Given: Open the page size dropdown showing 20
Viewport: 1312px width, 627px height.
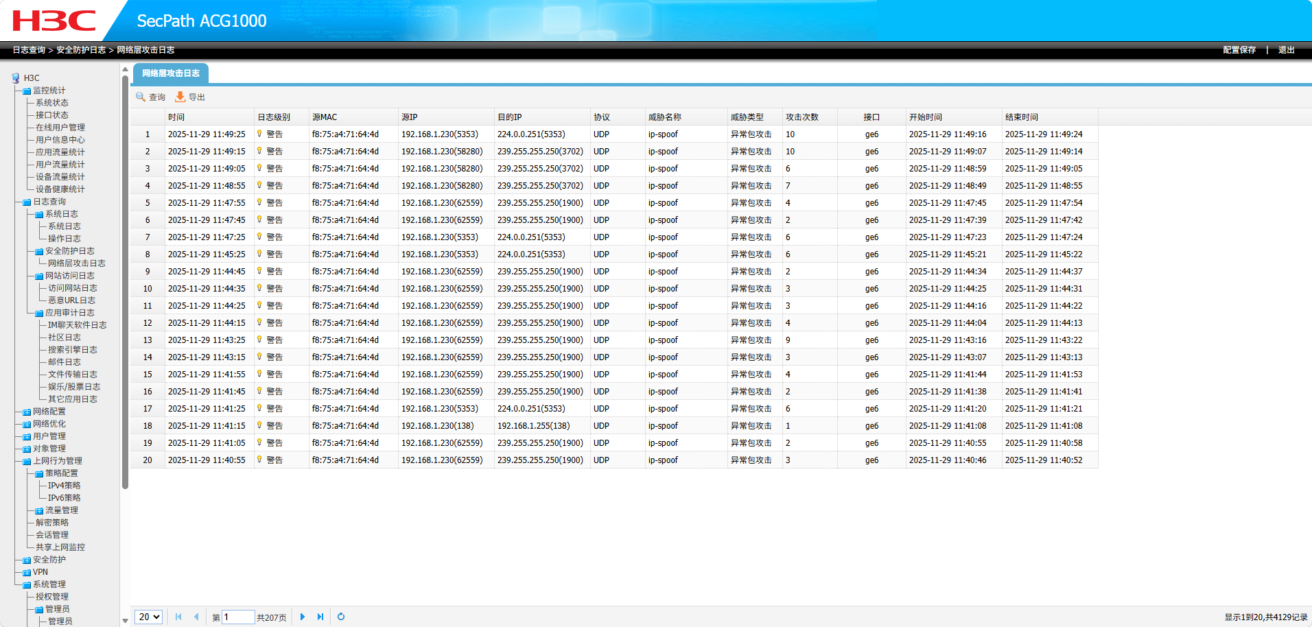Looking at the screenshot, I should pyautogui.click(x=148, y=617).
